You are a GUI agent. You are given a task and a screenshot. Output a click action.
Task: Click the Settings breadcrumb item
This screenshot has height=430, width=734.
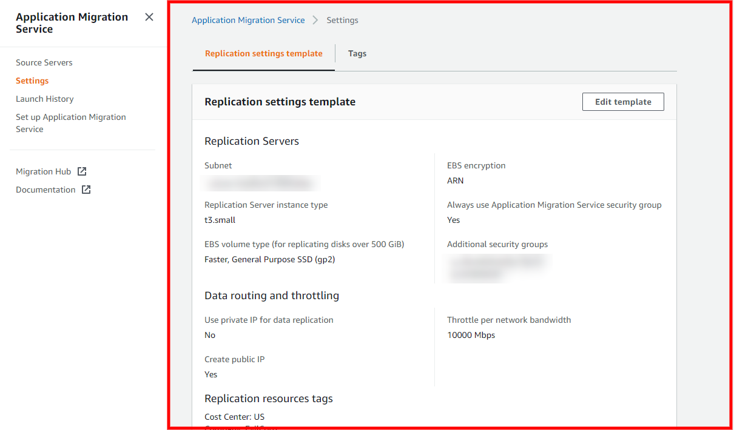click(343, 20)
